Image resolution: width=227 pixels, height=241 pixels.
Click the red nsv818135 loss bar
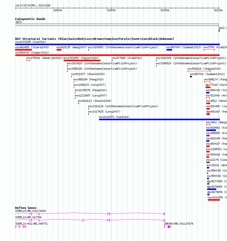pyautogui.click(x=59, y=50)
